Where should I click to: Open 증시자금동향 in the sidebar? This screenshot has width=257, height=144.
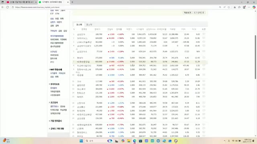55,46
